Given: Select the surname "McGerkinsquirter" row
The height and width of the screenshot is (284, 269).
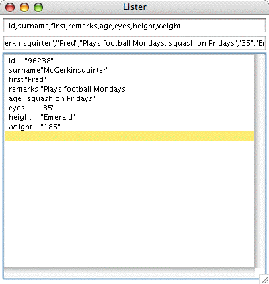Looking at the screenshot, I should [x=129, y=70].
